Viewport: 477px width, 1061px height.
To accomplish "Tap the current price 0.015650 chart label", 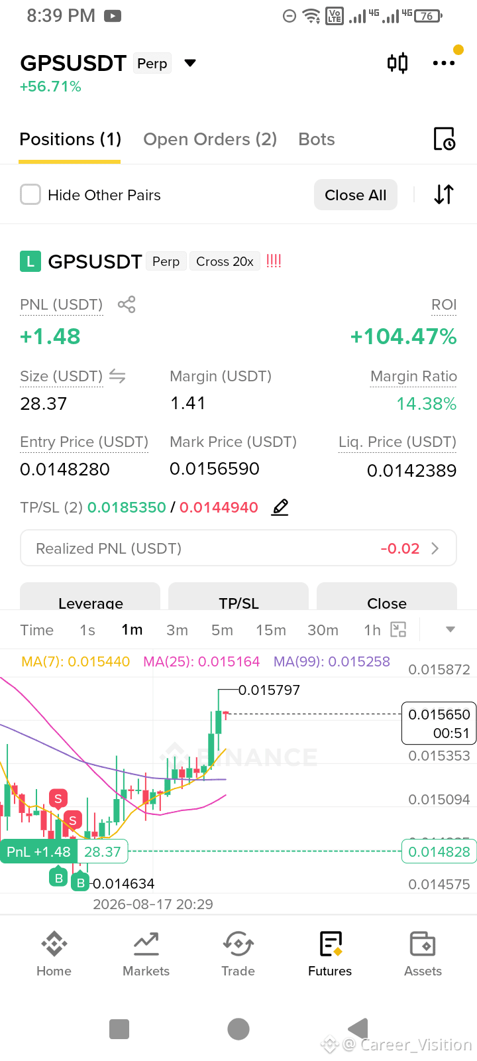I will [x=439, y=723].
